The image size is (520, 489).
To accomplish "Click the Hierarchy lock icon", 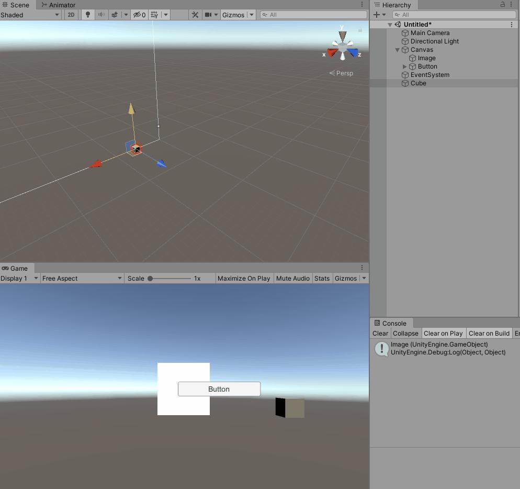I will tap(502, 5).
